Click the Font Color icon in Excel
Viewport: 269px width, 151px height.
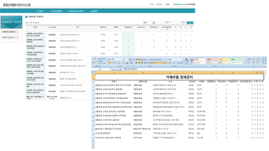pyautogui.click(x=127, y=63)
